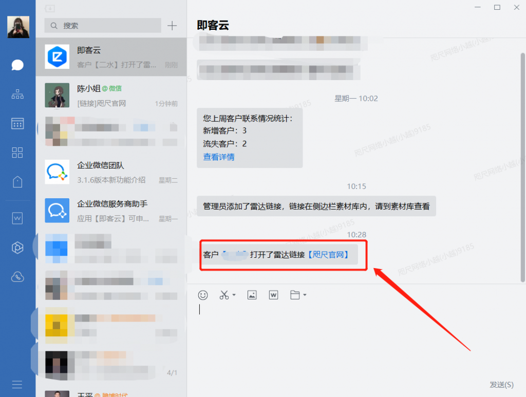The height and width of the screenshot is (397, 526).
Task: Click the chat area vertical scrollbar
Action: (x=522, y=167)
